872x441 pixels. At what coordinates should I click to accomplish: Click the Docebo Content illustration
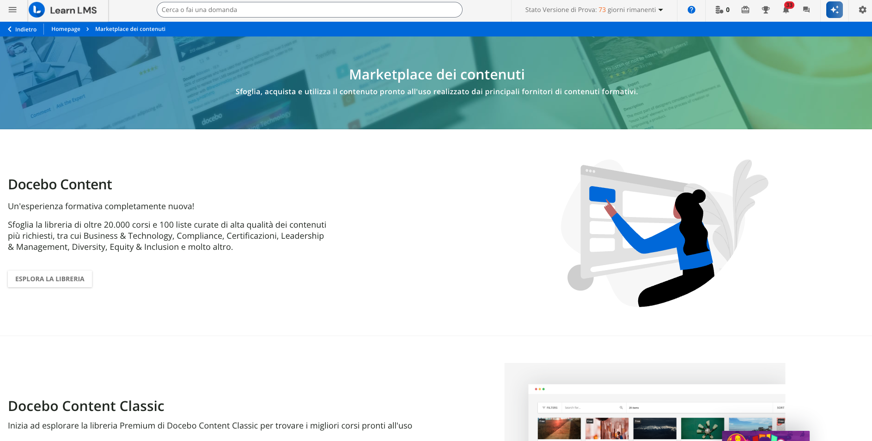point(664,233)
